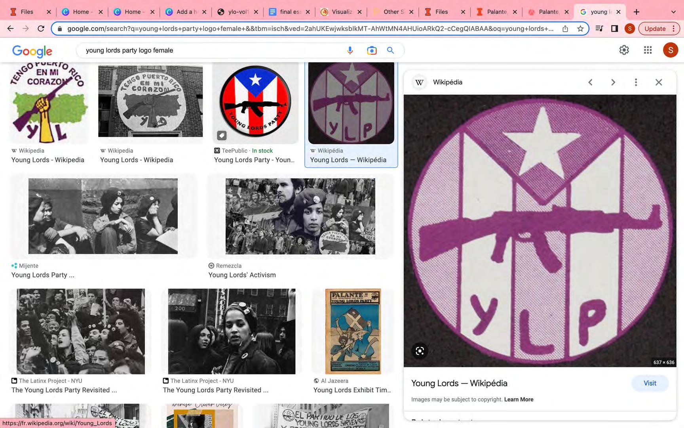Open the Google apps grid

point(648,50)
